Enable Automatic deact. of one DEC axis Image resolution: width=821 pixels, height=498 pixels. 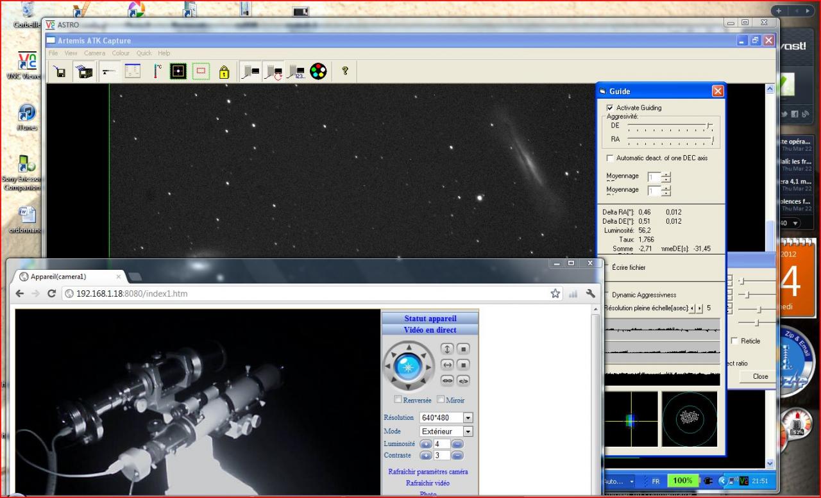click(x=610, y=158)
